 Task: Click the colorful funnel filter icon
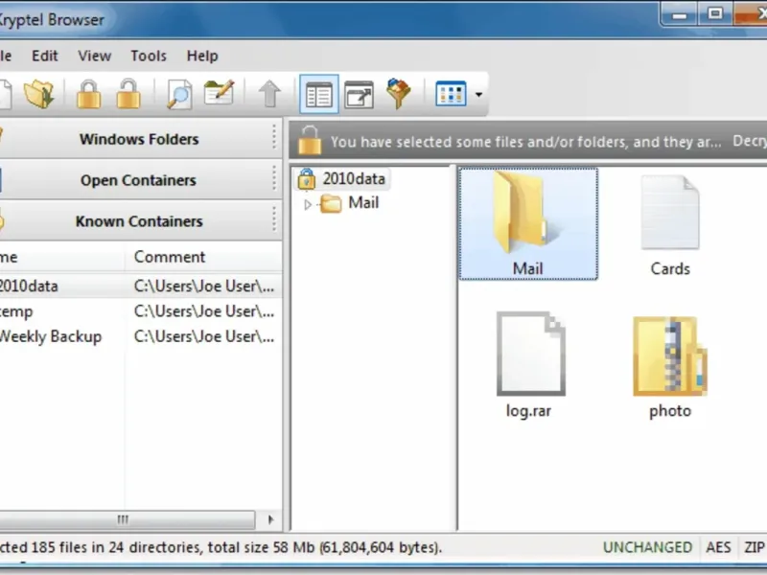click(x=399, y=93)
